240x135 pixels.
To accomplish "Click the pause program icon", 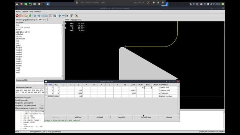I will tap(43, 16).
